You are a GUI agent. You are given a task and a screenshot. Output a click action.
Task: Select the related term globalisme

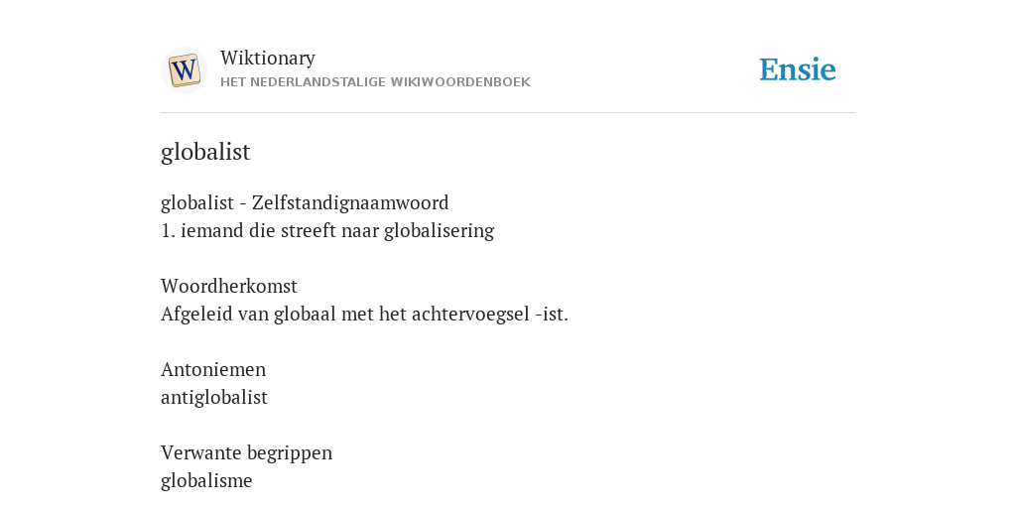coord(206,481)
